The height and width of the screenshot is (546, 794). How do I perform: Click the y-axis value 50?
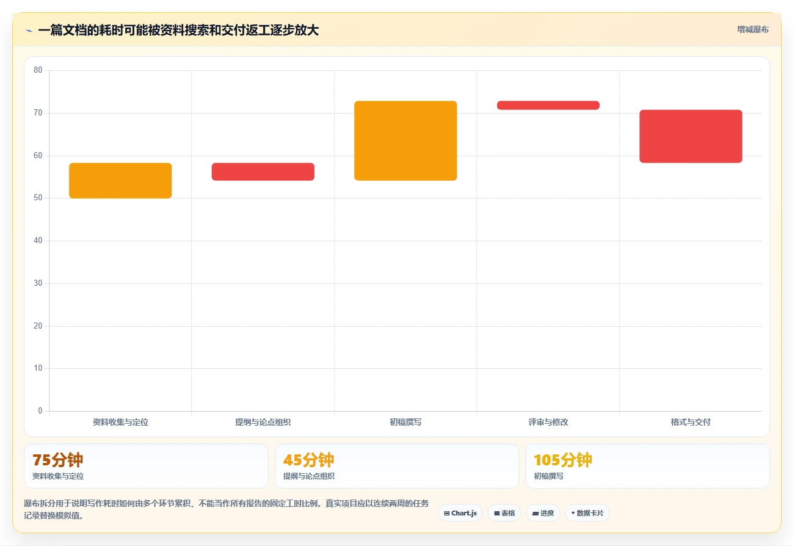(x=38, y=198)
